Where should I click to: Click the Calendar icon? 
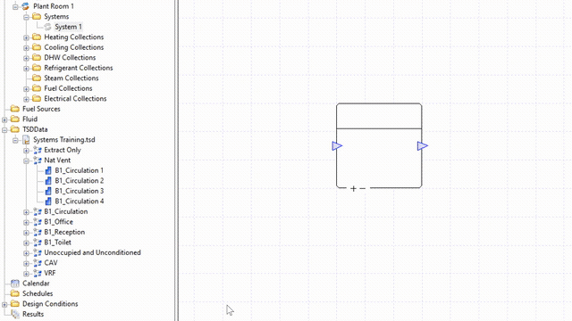point(15,284)
